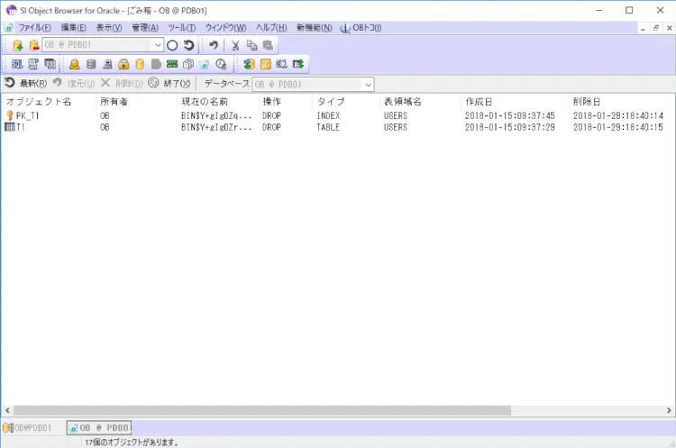676x448 pixels.
Task: Open the script scroll icon next to SQL
Action: tap(33, 64)
